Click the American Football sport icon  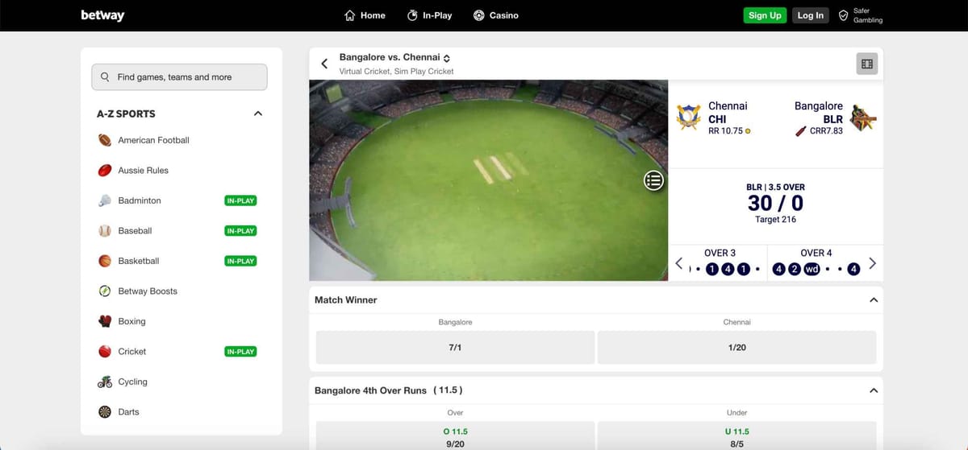pyautogui.click(x=105, y=140)
